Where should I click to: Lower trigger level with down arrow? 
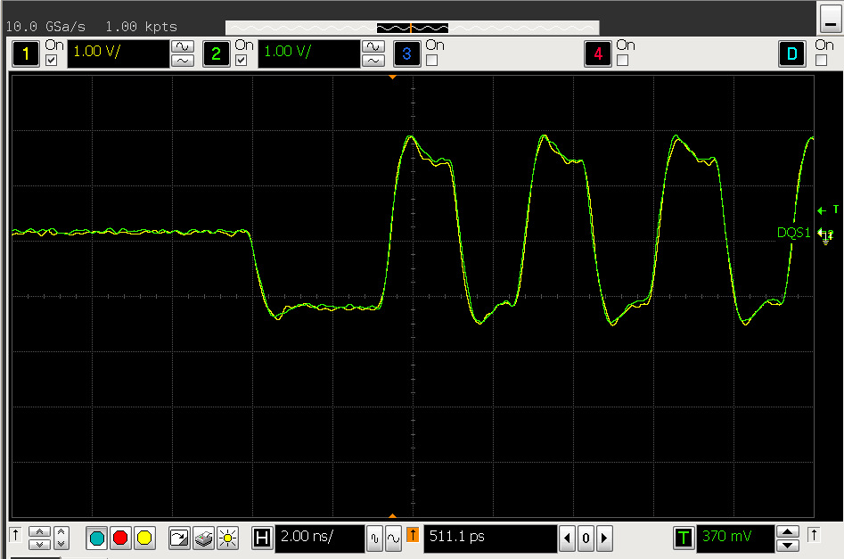788,545
